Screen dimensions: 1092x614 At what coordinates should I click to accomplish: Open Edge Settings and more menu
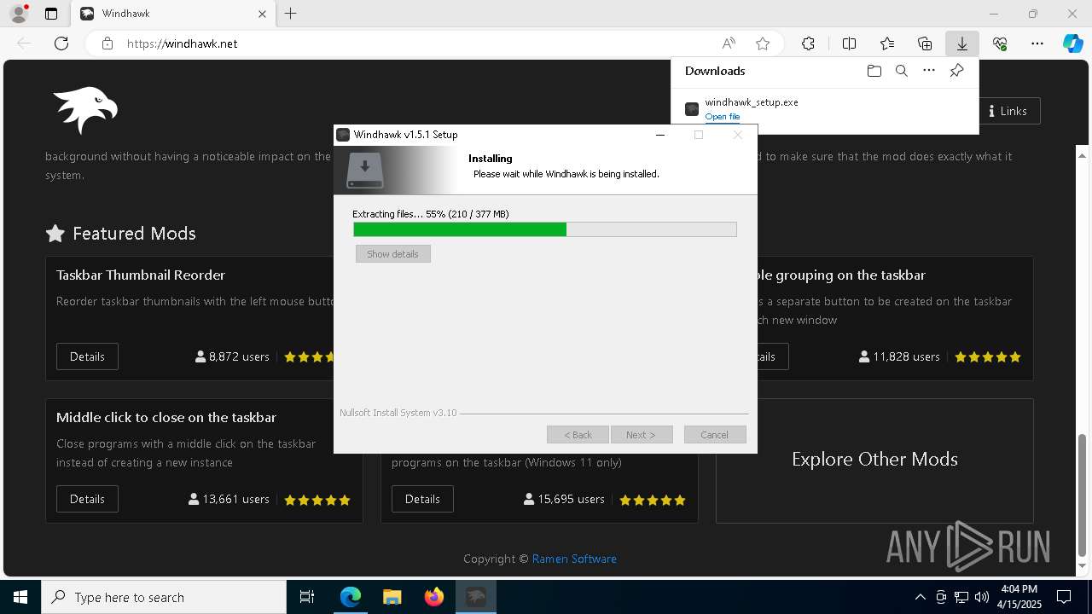coord(1037,43)
